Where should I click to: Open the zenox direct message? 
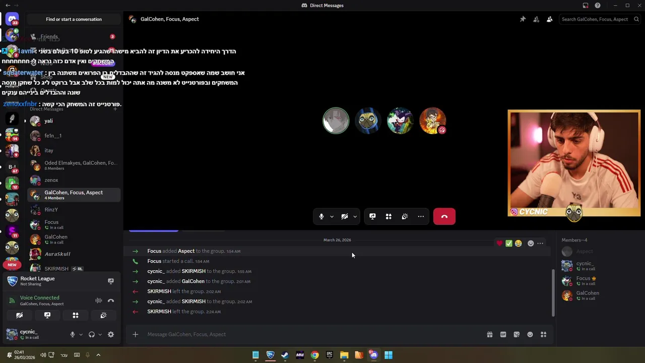(74, 180)
